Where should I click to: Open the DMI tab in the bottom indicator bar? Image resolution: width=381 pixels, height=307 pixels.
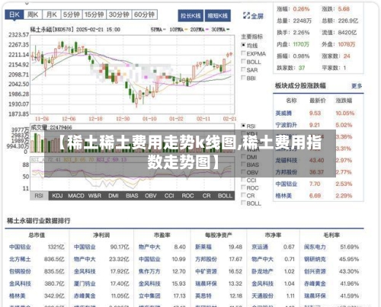[114, 196]
